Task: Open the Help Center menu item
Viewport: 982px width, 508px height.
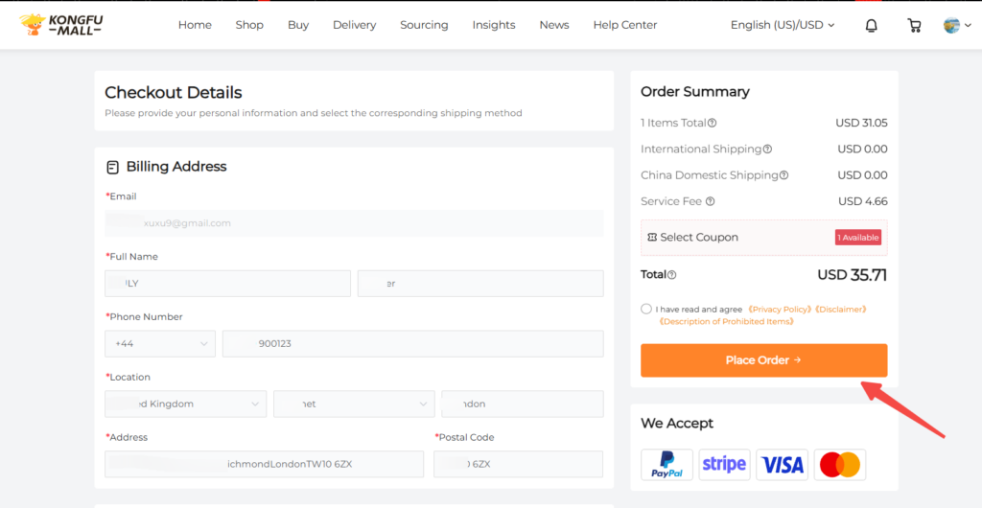Action: click(625, 25)
